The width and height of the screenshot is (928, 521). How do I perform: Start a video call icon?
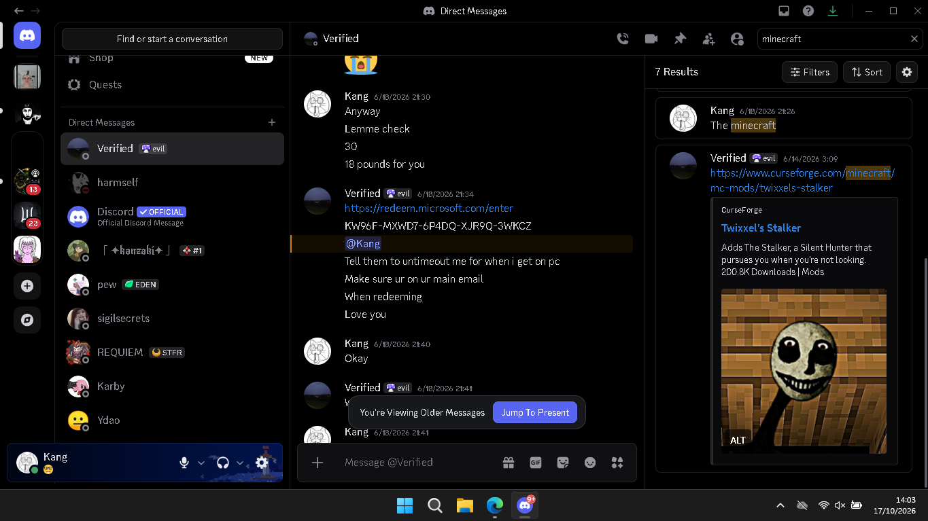[651, 39]
